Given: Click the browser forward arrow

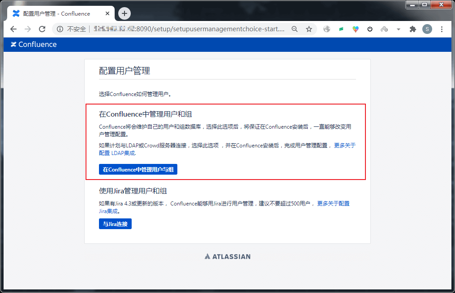Looking at the screenshot, I should (28, 29).
